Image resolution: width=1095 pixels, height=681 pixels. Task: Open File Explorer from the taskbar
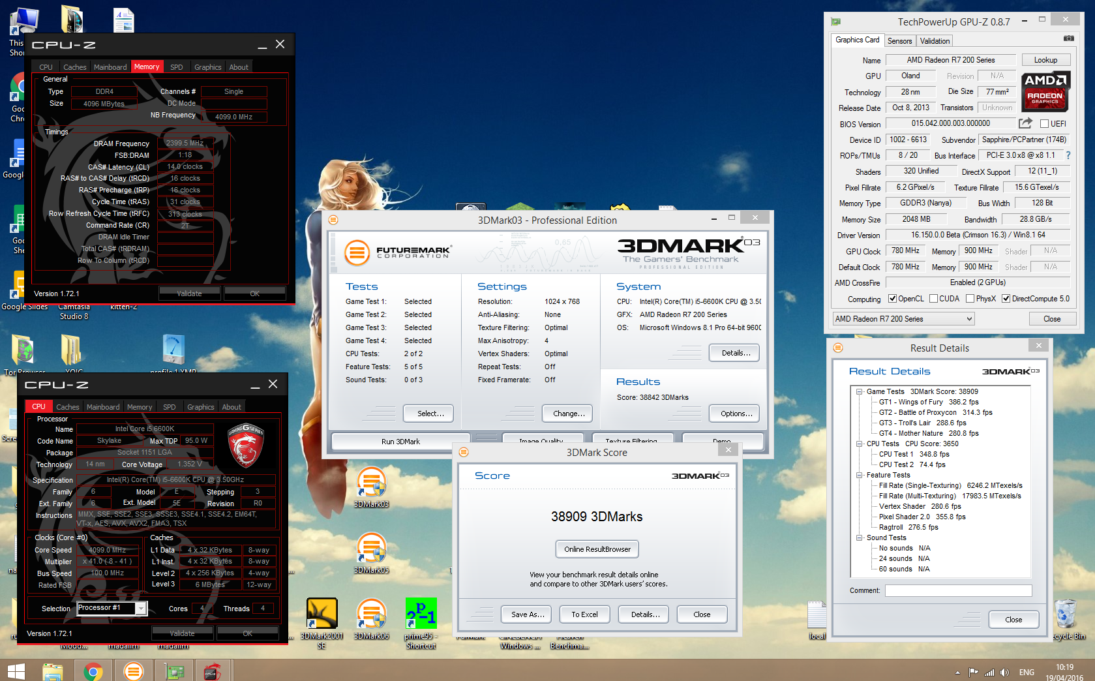(x=53, y=671)
